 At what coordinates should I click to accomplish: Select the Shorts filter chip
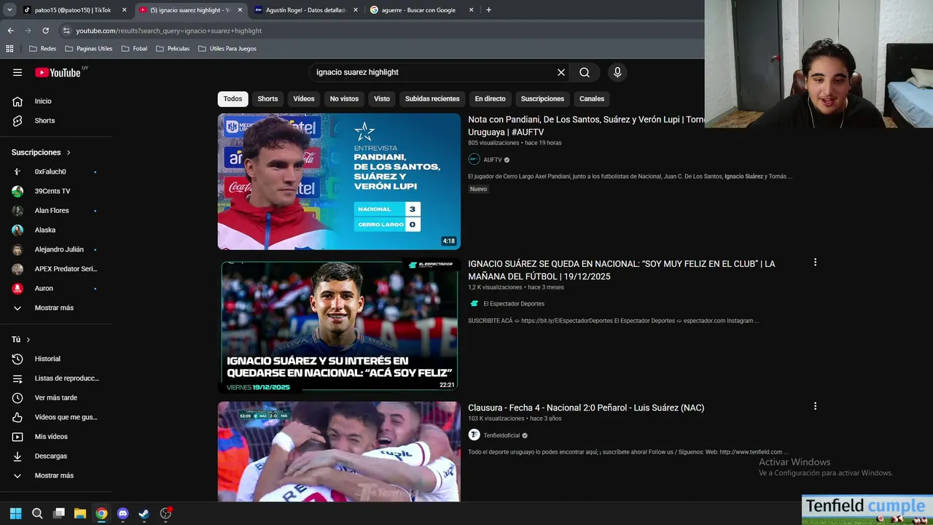click(268, 98)
